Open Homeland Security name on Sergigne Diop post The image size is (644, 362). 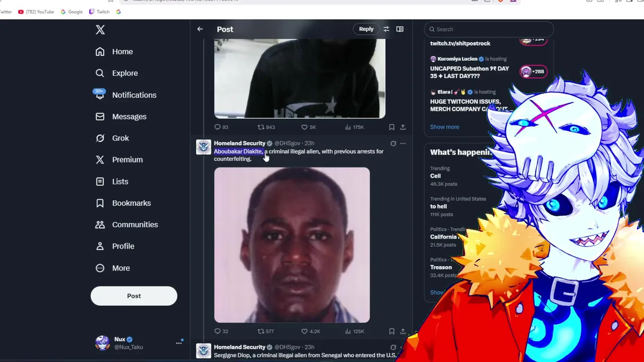[239, 347]
